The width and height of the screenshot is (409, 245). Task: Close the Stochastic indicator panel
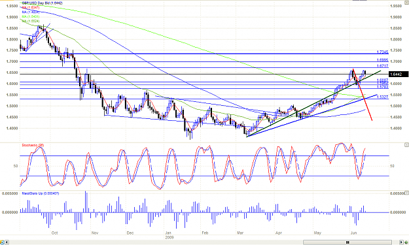click(406, 144)
